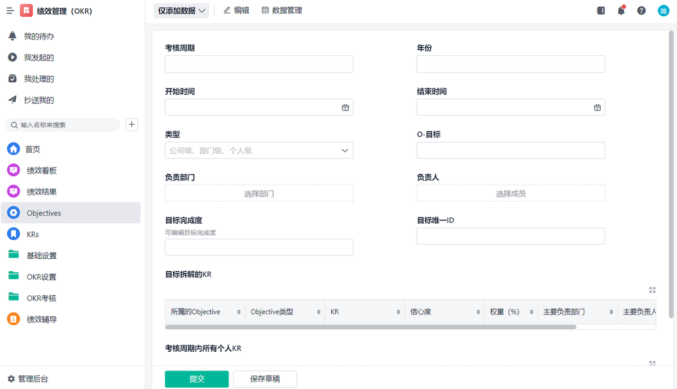
Task: Open 类型 dropdown list
Action: [x=259, y=151]
